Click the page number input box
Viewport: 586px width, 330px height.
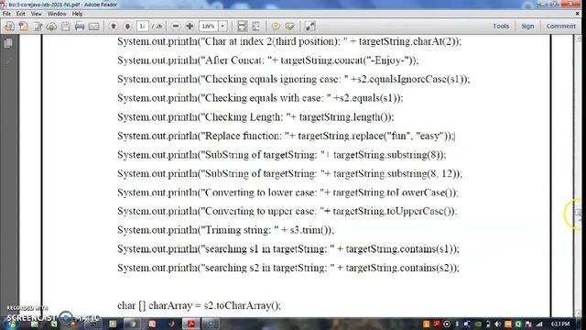143,27
